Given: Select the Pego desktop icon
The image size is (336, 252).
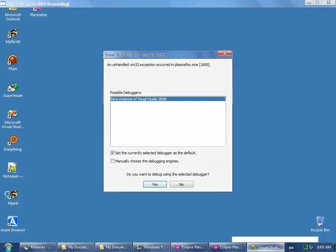Looking at the screenshot, I should click(x=13, y=63).
